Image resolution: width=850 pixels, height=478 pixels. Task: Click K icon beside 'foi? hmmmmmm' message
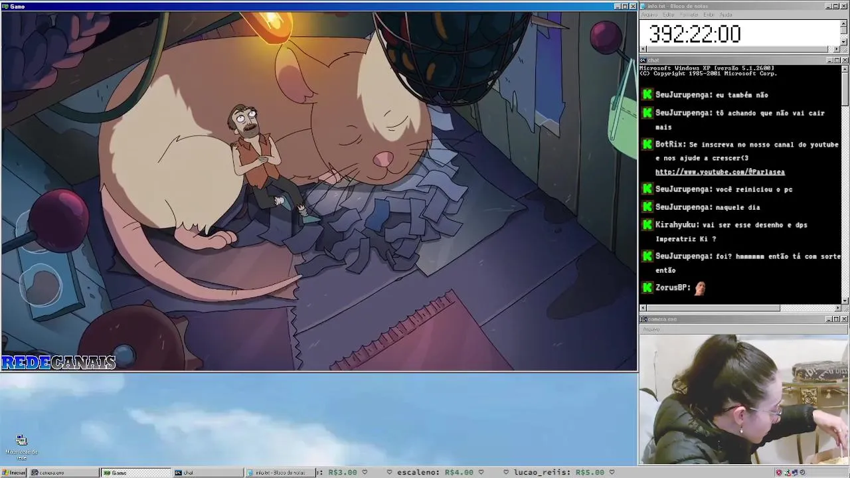point(647,256)
